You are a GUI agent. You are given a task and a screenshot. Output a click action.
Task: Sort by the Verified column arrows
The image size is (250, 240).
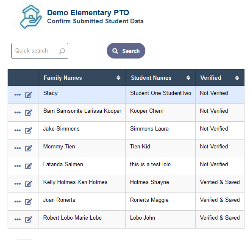click(237, 78)
